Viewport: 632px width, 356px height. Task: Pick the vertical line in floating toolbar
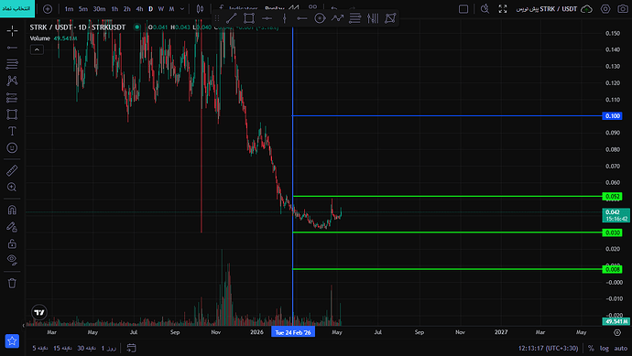click(285, 18)
